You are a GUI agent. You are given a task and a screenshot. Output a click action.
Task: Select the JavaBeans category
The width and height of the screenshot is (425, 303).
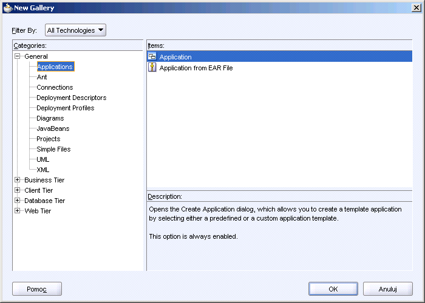coord(53,128)
